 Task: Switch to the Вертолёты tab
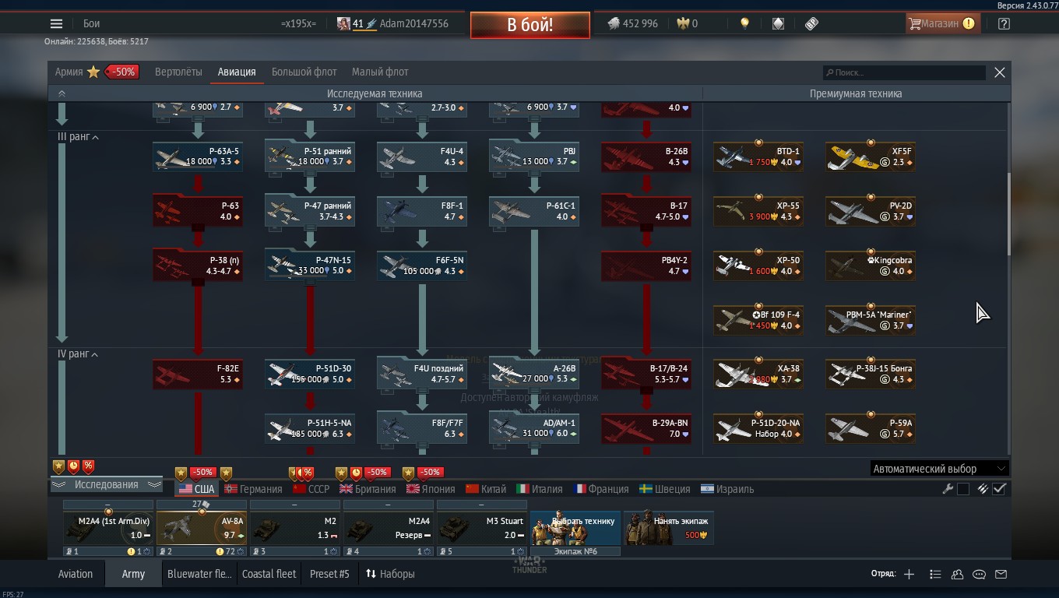pyautogui.click(x=178, y=72)
